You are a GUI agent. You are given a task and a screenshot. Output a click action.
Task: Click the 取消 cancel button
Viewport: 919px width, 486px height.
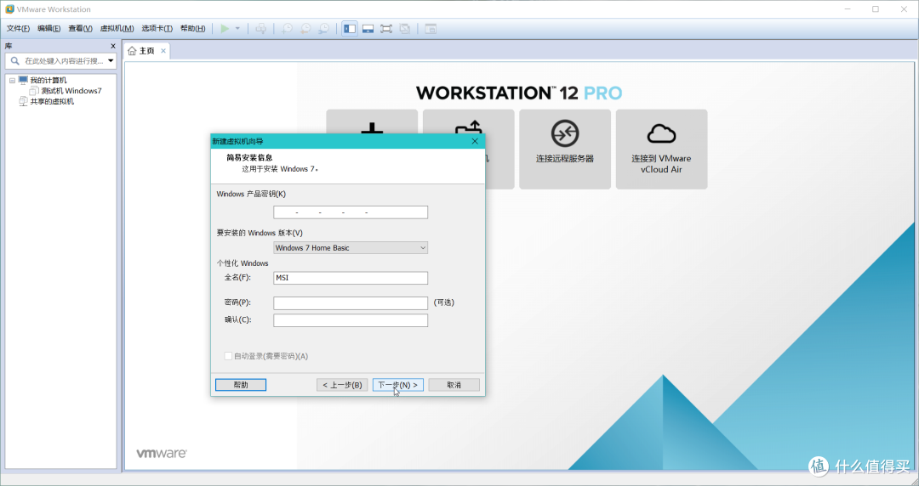tap(454, 385)
